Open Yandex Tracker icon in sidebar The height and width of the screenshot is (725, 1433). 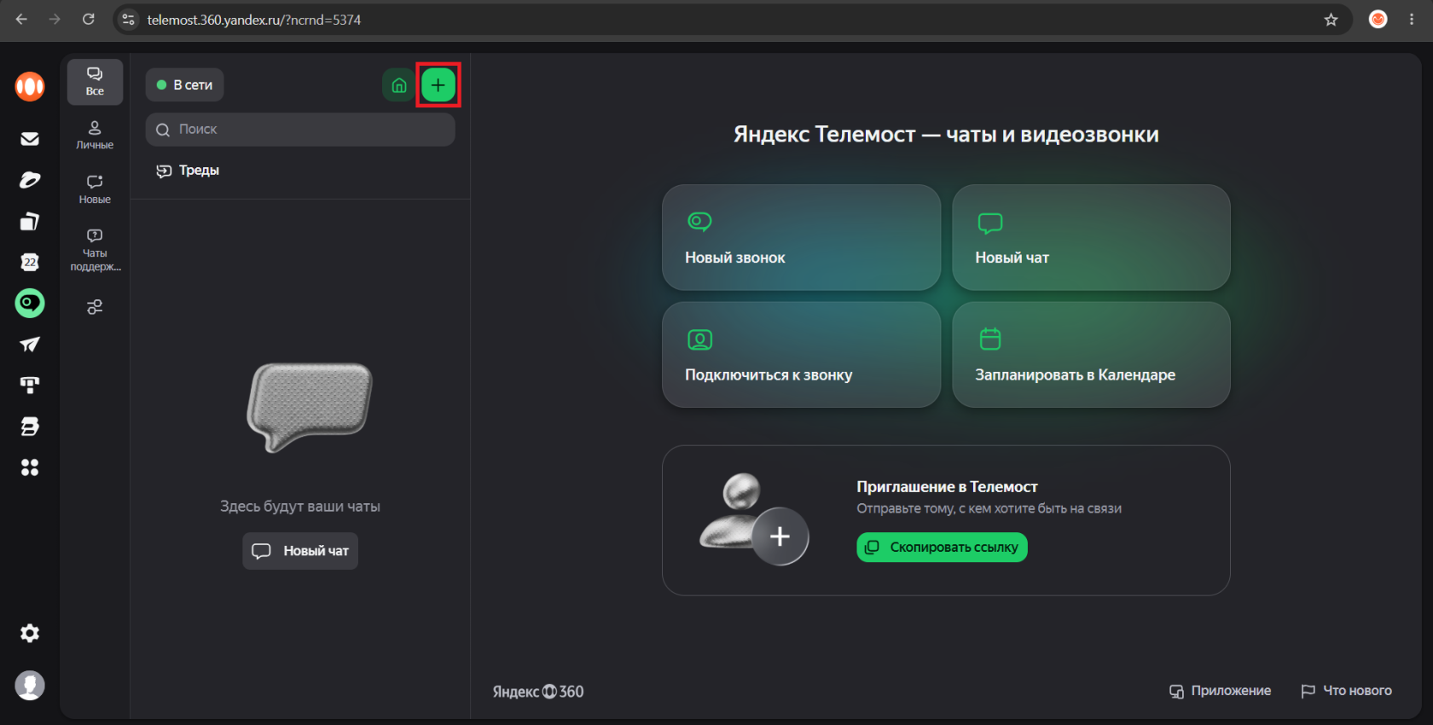click(x=30, y=386)
